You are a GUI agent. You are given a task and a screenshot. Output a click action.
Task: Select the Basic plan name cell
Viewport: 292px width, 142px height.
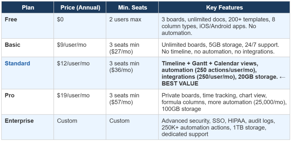[x=13, y=45]
